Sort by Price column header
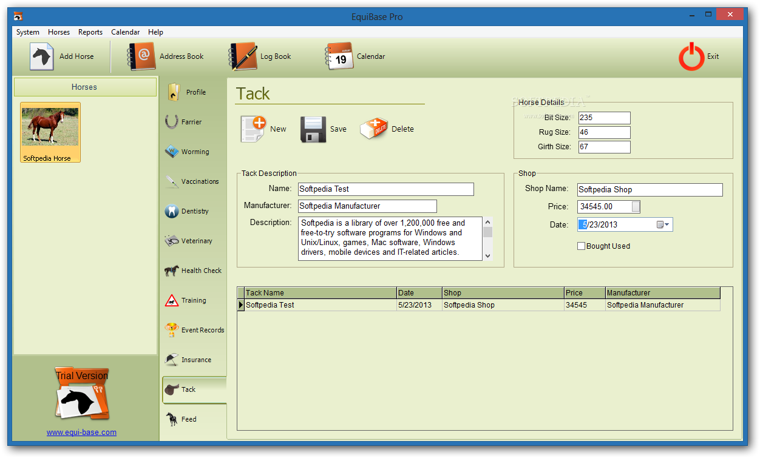Viewport: 760px width, 458px height. tap(585, 293)
